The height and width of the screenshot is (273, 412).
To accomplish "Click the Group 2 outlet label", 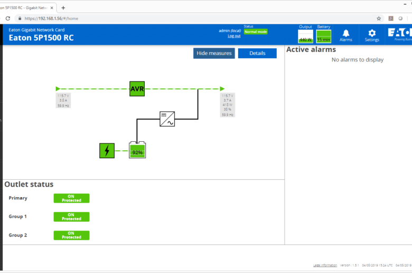I will [17, 235].
